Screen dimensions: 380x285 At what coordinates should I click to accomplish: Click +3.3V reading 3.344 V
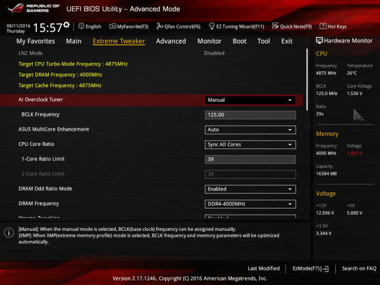coord(324,234)
